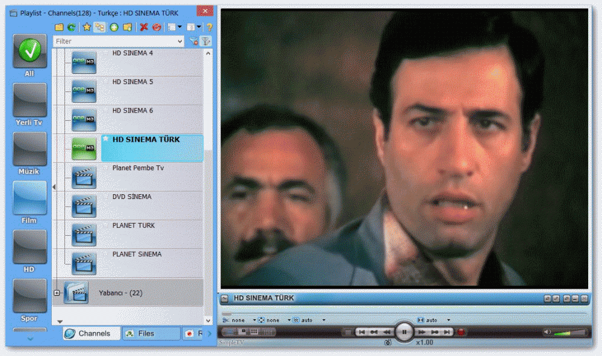Viewport: 602px width, 356px height.
Task: Click the yellow star favorites icon
Action: point(87,27)
